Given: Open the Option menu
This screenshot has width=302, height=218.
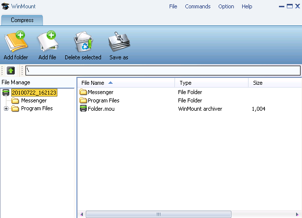Looking at the screenshot, I should click(x=226, y=6).
